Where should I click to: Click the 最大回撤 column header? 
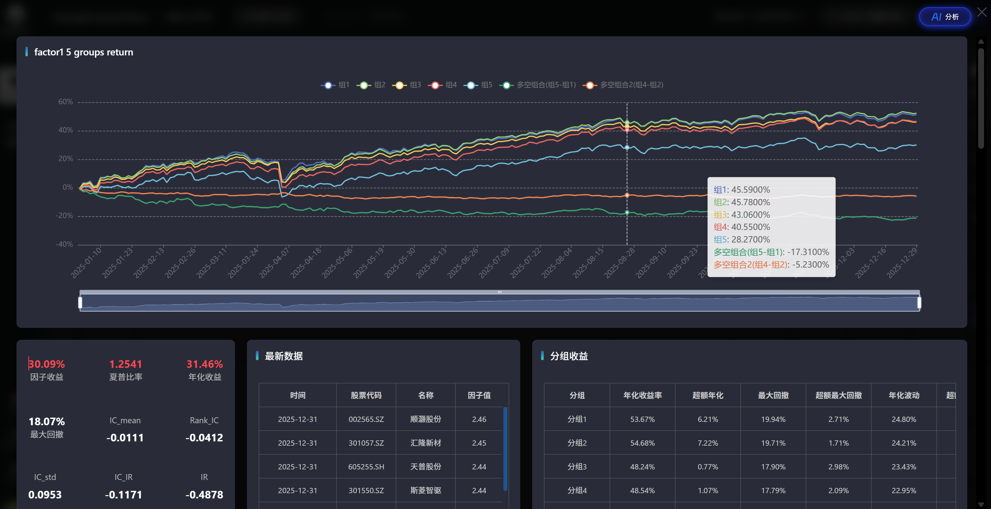click(773, 395)
